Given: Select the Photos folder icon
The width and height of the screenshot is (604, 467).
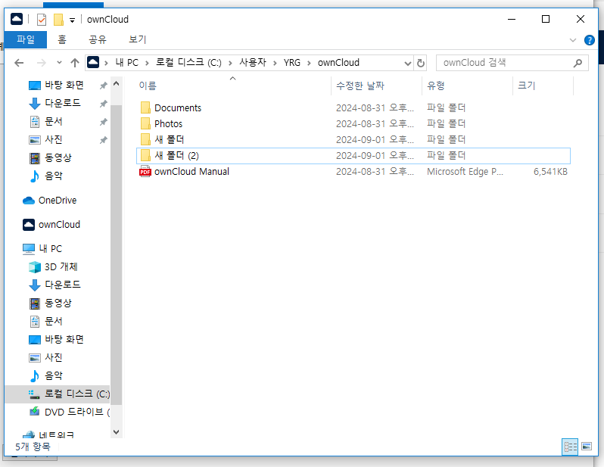Looking at the screenshot, I should point(145,123).
